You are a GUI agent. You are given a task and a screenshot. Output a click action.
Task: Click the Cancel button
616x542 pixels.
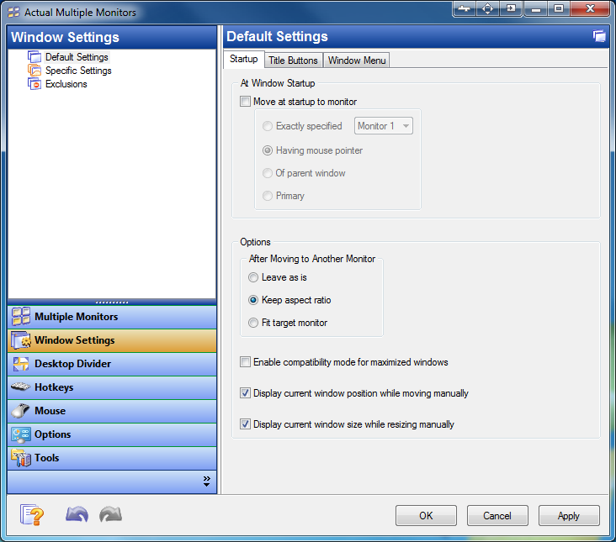point(497,515)
